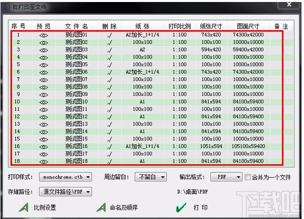Click the D:\桌面\PDF path text
304x219 pixels.
[192, 192]
